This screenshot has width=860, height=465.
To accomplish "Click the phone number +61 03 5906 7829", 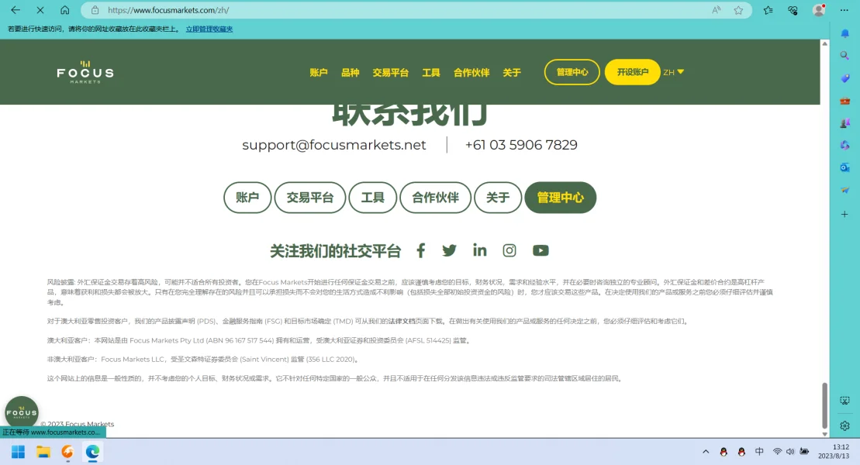I will click(521, 145).
